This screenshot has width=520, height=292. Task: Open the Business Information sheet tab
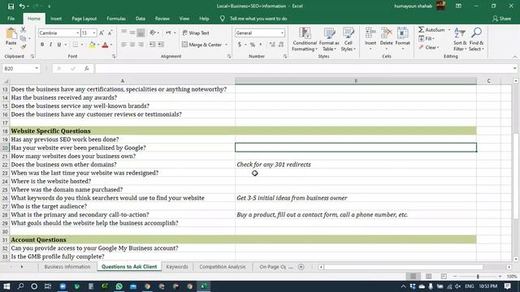pos(67,267)
